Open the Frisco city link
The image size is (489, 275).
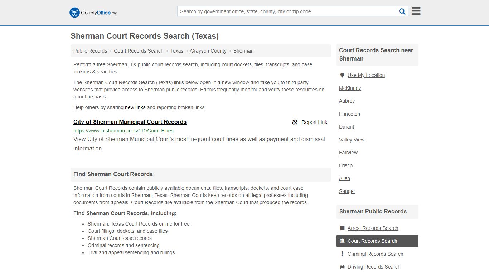[346, 165]
